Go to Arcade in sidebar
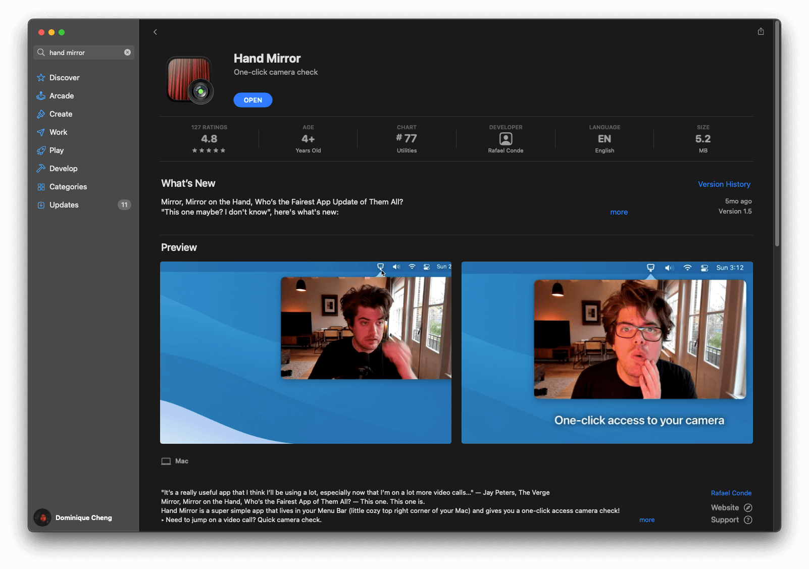 tap(62, 96)
